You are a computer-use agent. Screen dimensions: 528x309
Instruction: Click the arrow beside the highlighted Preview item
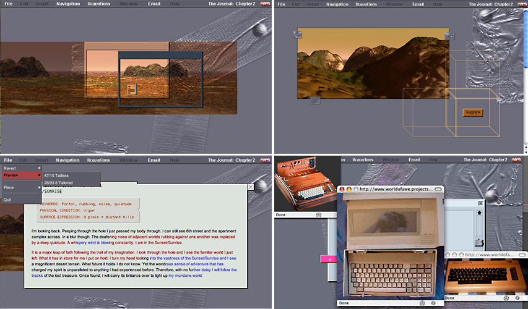(39, 175)
